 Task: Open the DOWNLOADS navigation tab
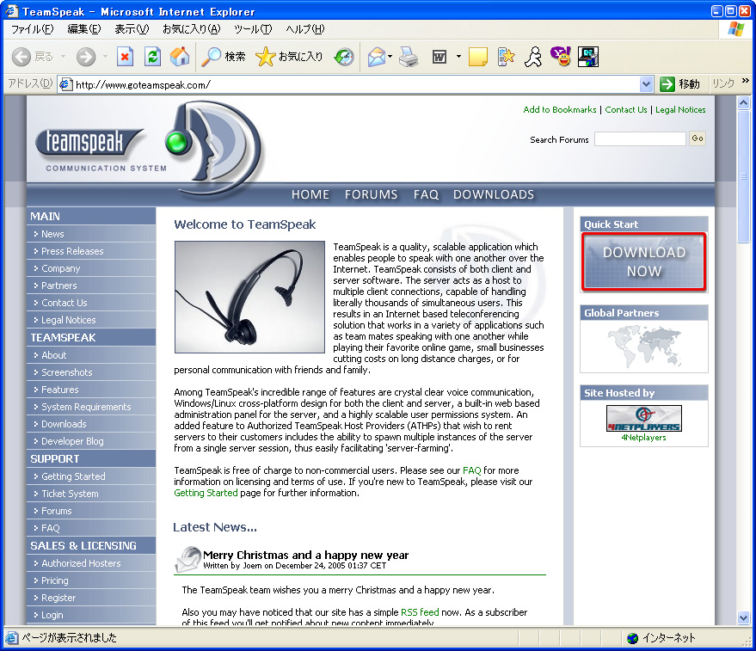(x=494, y=194)
